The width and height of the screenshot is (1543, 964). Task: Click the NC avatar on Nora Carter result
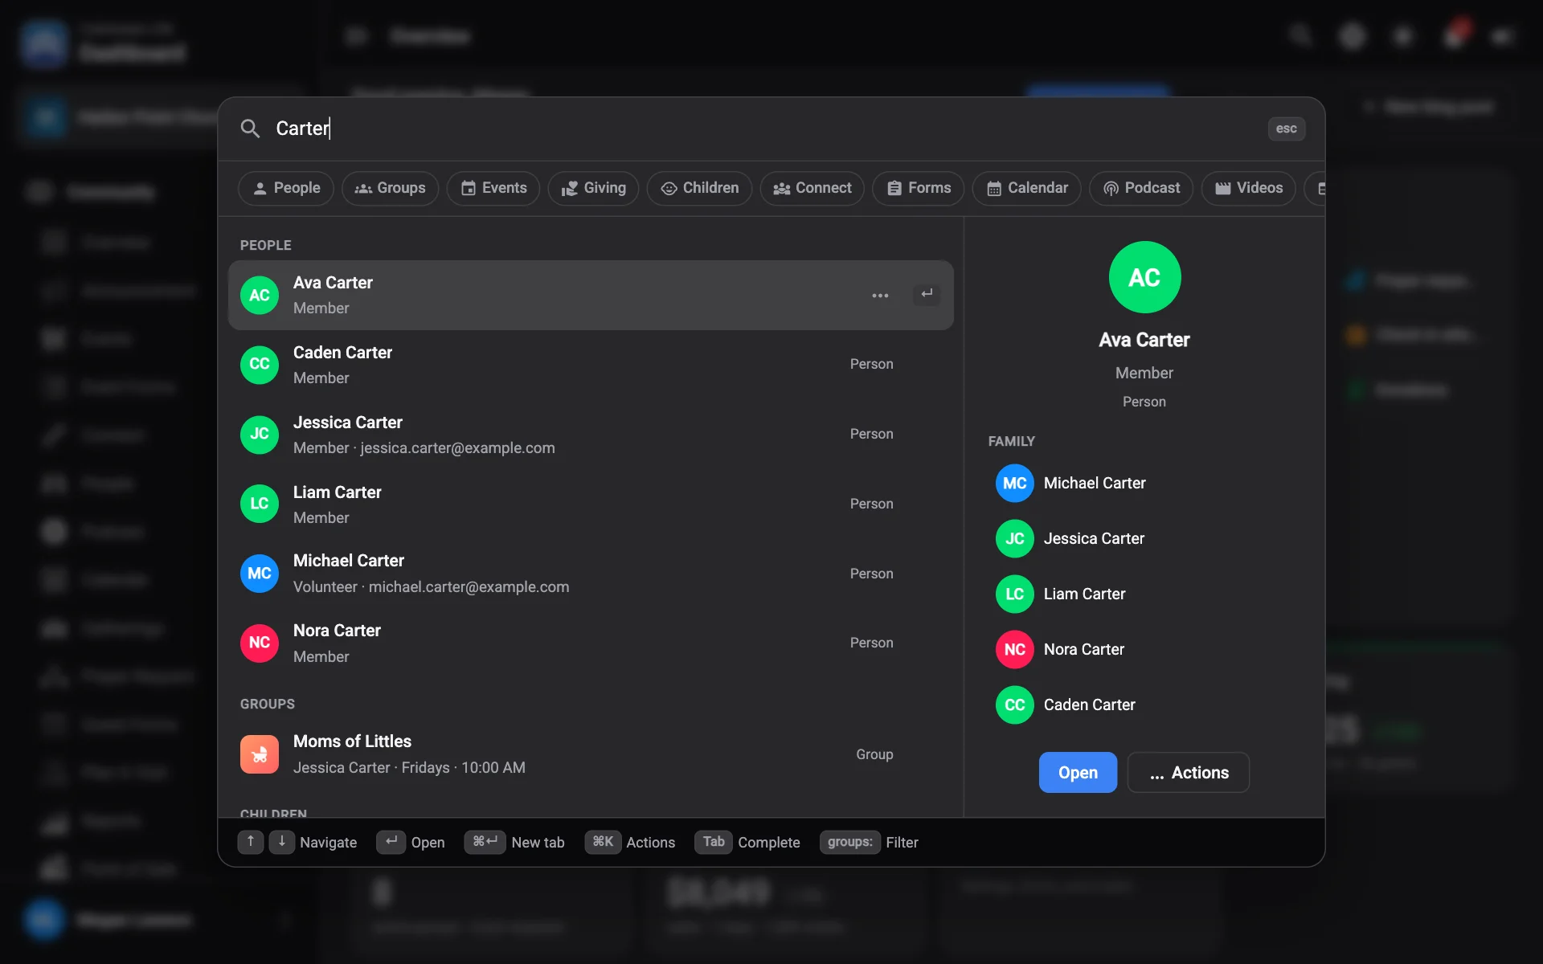point(260,643)
